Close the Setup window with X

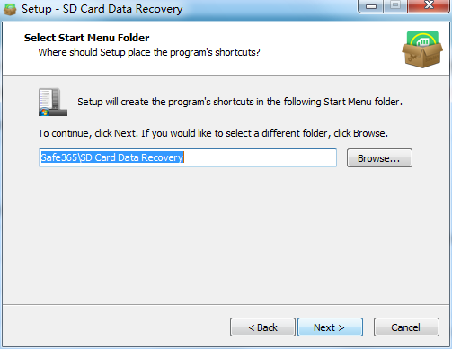429,6
